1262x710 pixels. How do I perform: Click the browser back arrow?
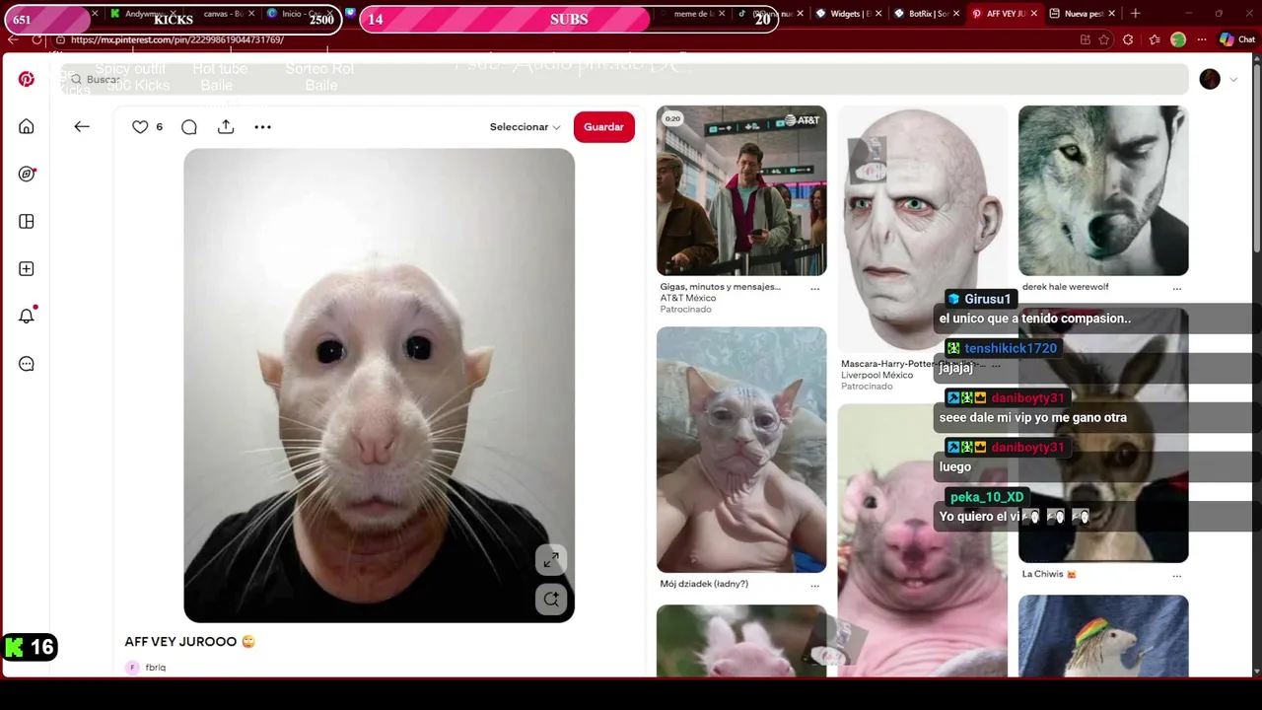click(13, 39)
